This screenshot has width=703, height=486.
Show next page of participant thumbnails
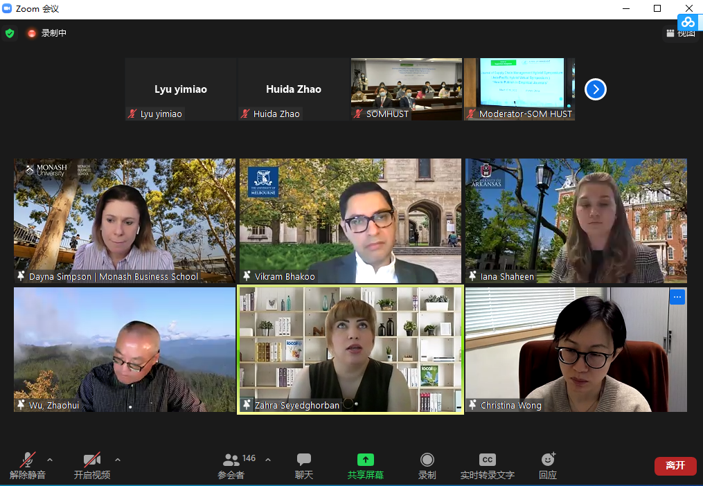(596, 89)
